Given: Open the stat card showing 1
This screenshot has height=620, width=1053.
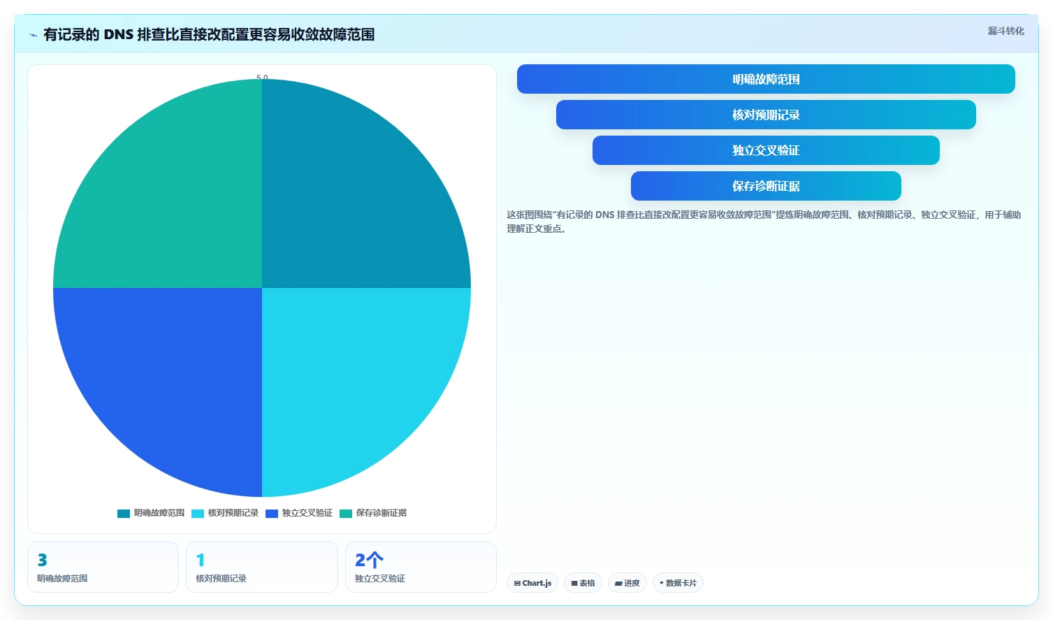Looking at the screenshot, I should [x=262, y=567].
